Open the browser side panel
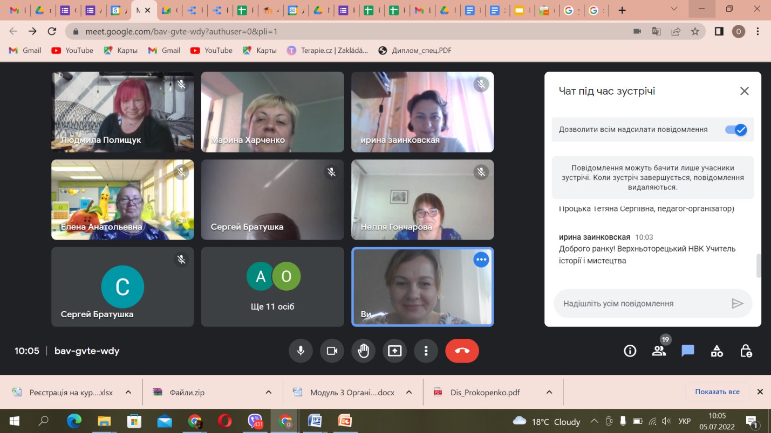This screenshot has height=433, width=771. [719, 31]
